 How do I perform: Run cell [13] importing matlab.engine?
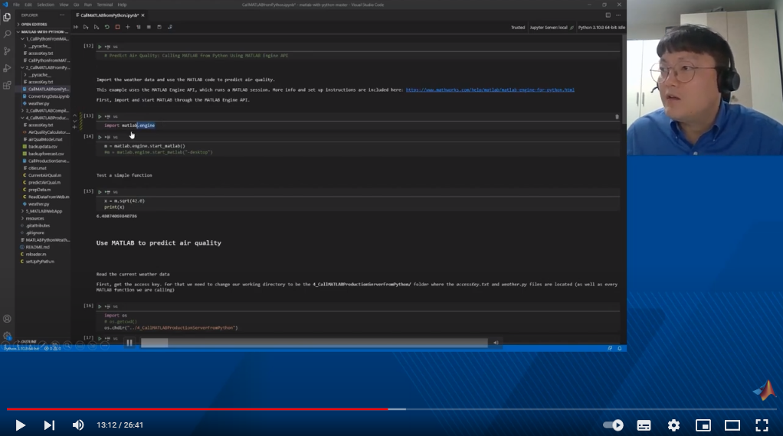coord(100,116)
